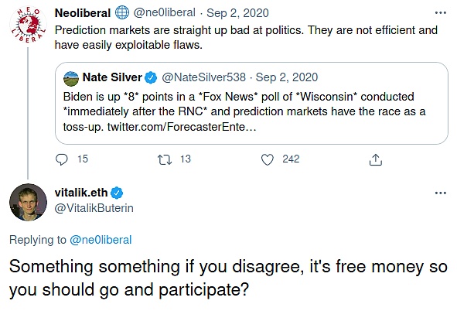The image size is (457, 311).
Task: Click the retweet arrows icon
Action: (x=165, y=159)
